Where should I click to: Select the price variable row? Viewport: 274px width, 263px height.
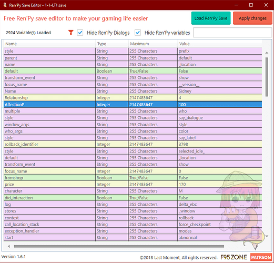tap(133, 184)
